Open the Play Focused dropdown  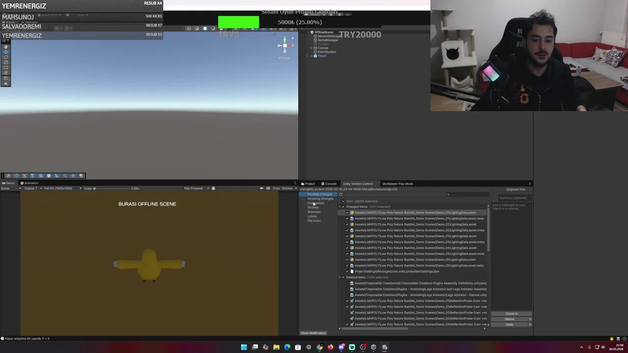(197, 188)
